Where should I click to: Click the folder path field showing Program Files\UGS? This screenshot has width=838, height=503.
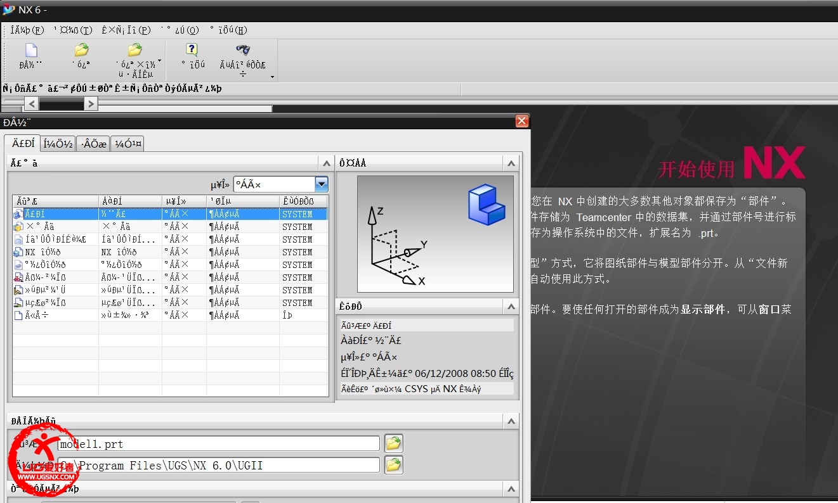[219, 465]
